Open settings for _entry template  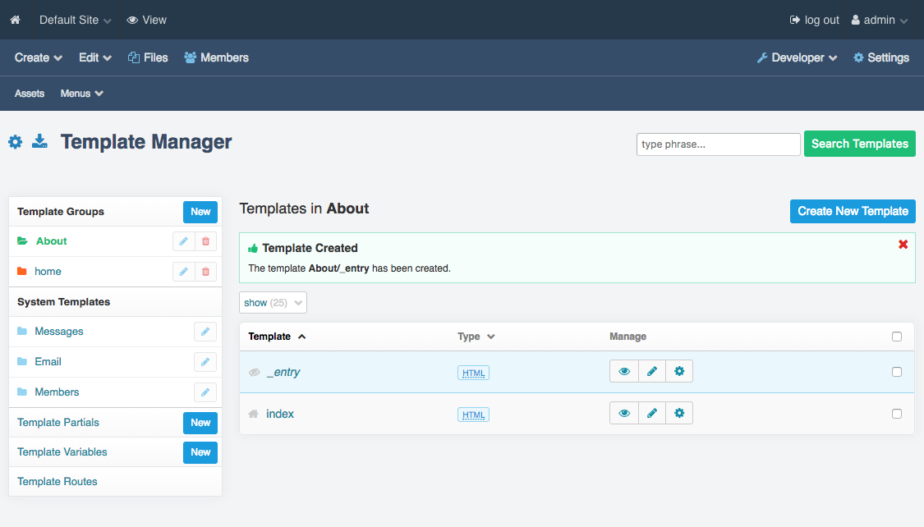coord(679,372)
